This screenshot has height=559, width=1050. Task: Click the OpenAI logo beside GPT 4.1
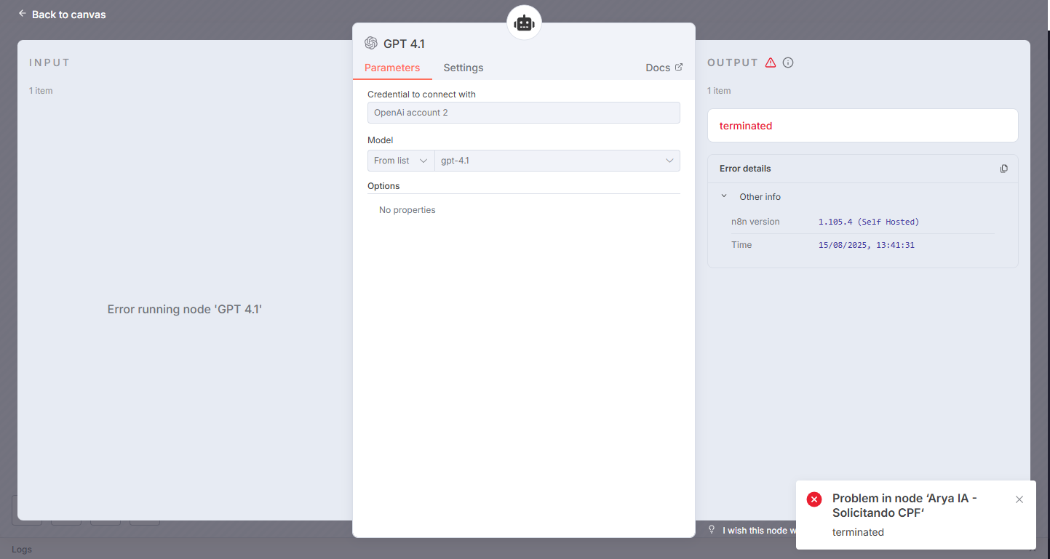coord(371,44)
